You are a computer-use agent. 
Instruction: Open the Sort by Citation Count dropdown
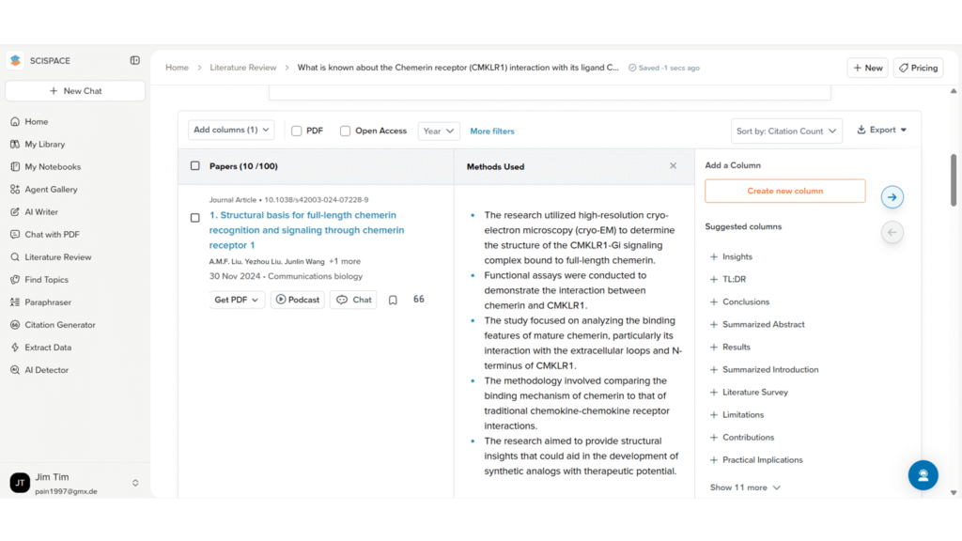click(x=786, y=131)
